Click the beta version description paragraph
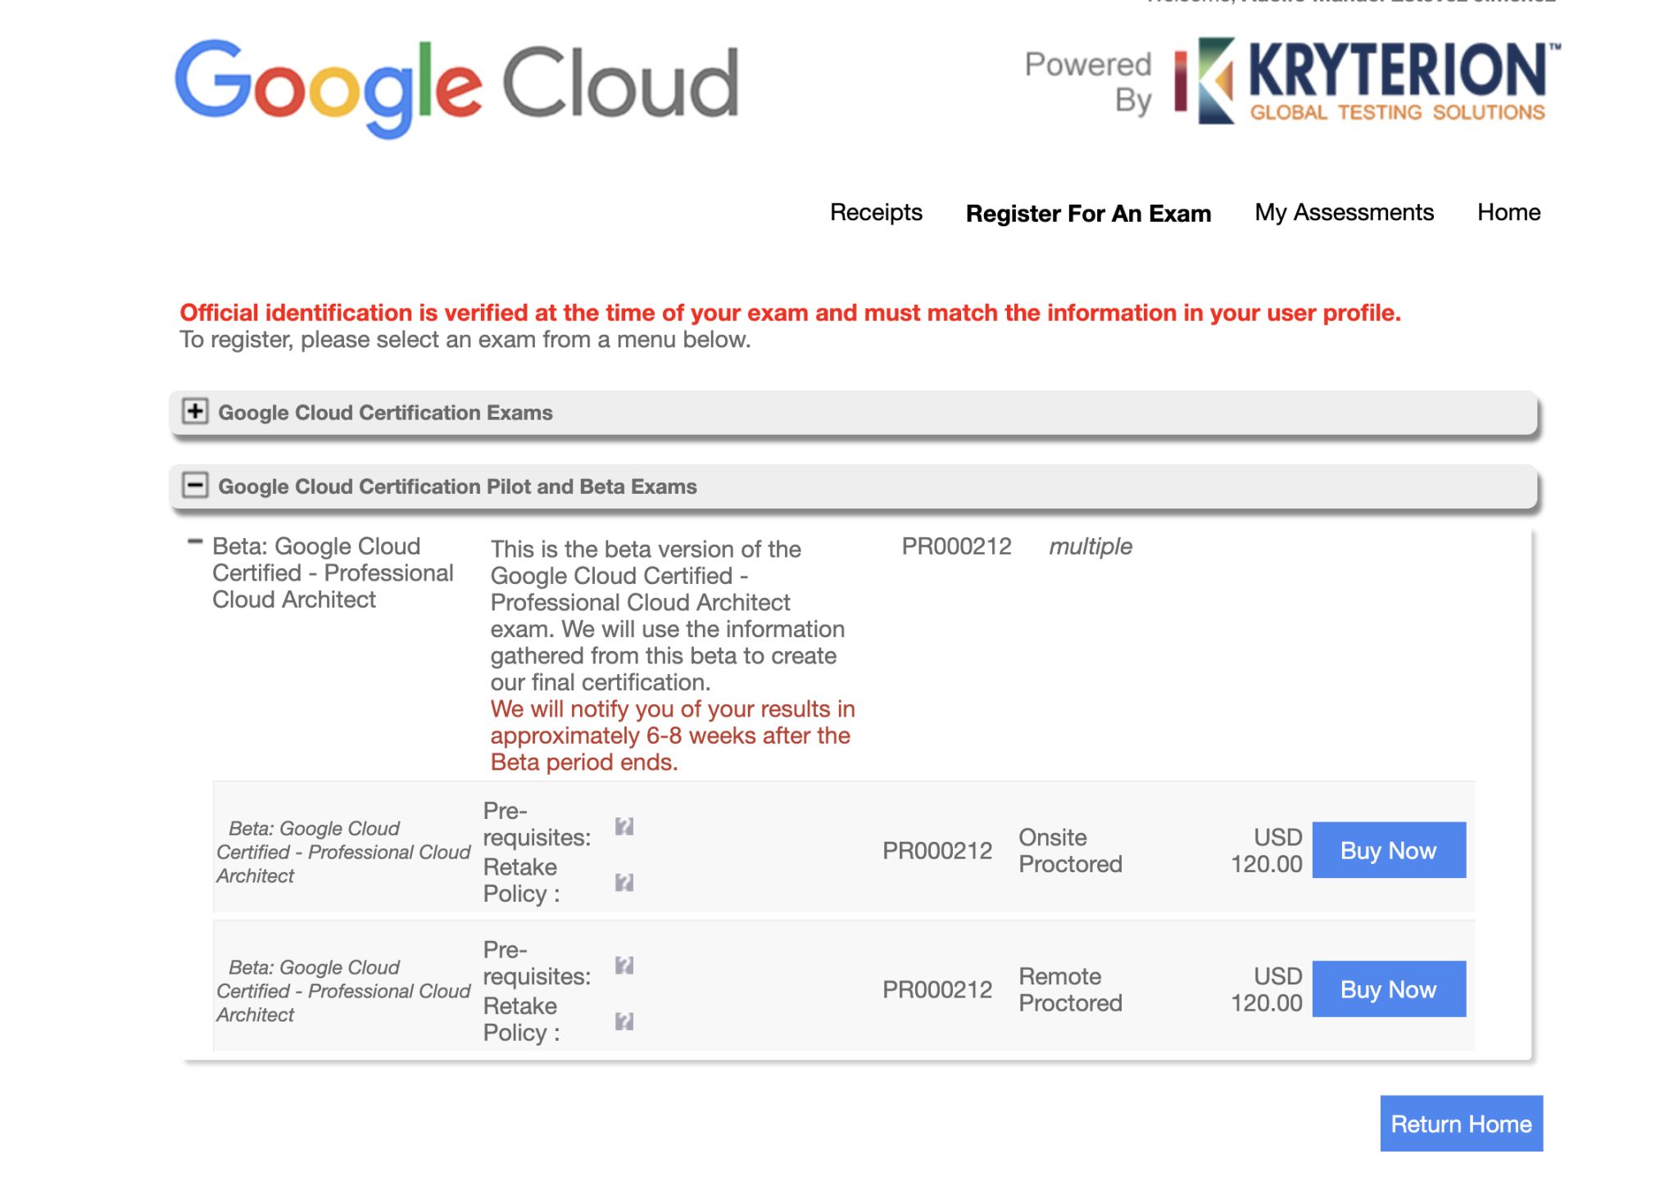The height and width of the screenshot is (1190, 1678). point(668,616)
